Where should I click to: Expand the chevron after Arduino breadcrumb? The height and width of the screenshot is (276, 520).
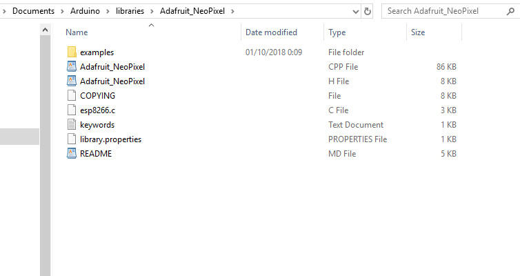pyautogui.click(x=108, y=11)
